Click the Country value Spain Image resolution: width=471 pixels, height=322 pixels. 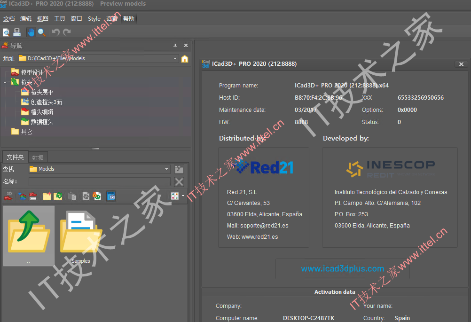click(x=402, y=318)
